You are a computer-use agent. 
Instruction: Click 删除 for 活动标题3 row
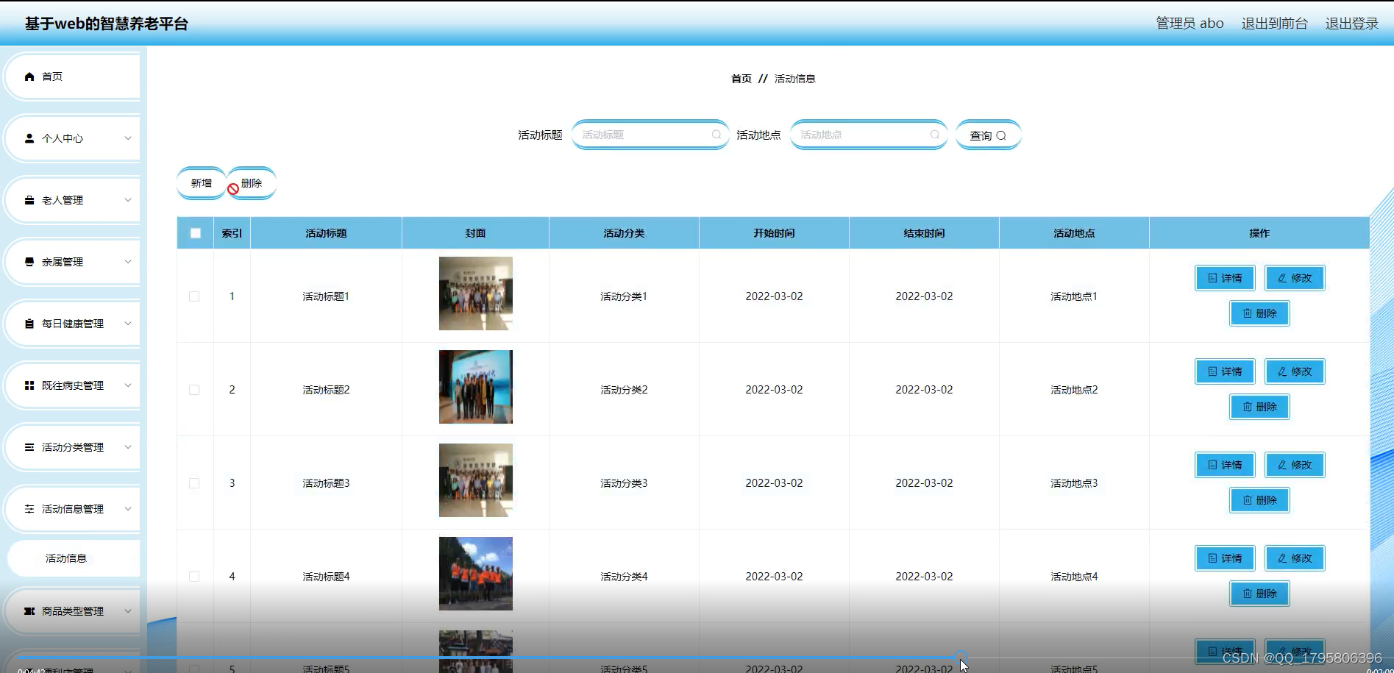(1259, 500)
